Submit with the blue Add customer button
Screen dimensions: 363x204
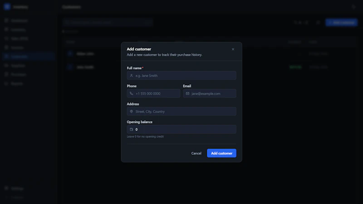point(221,153)
